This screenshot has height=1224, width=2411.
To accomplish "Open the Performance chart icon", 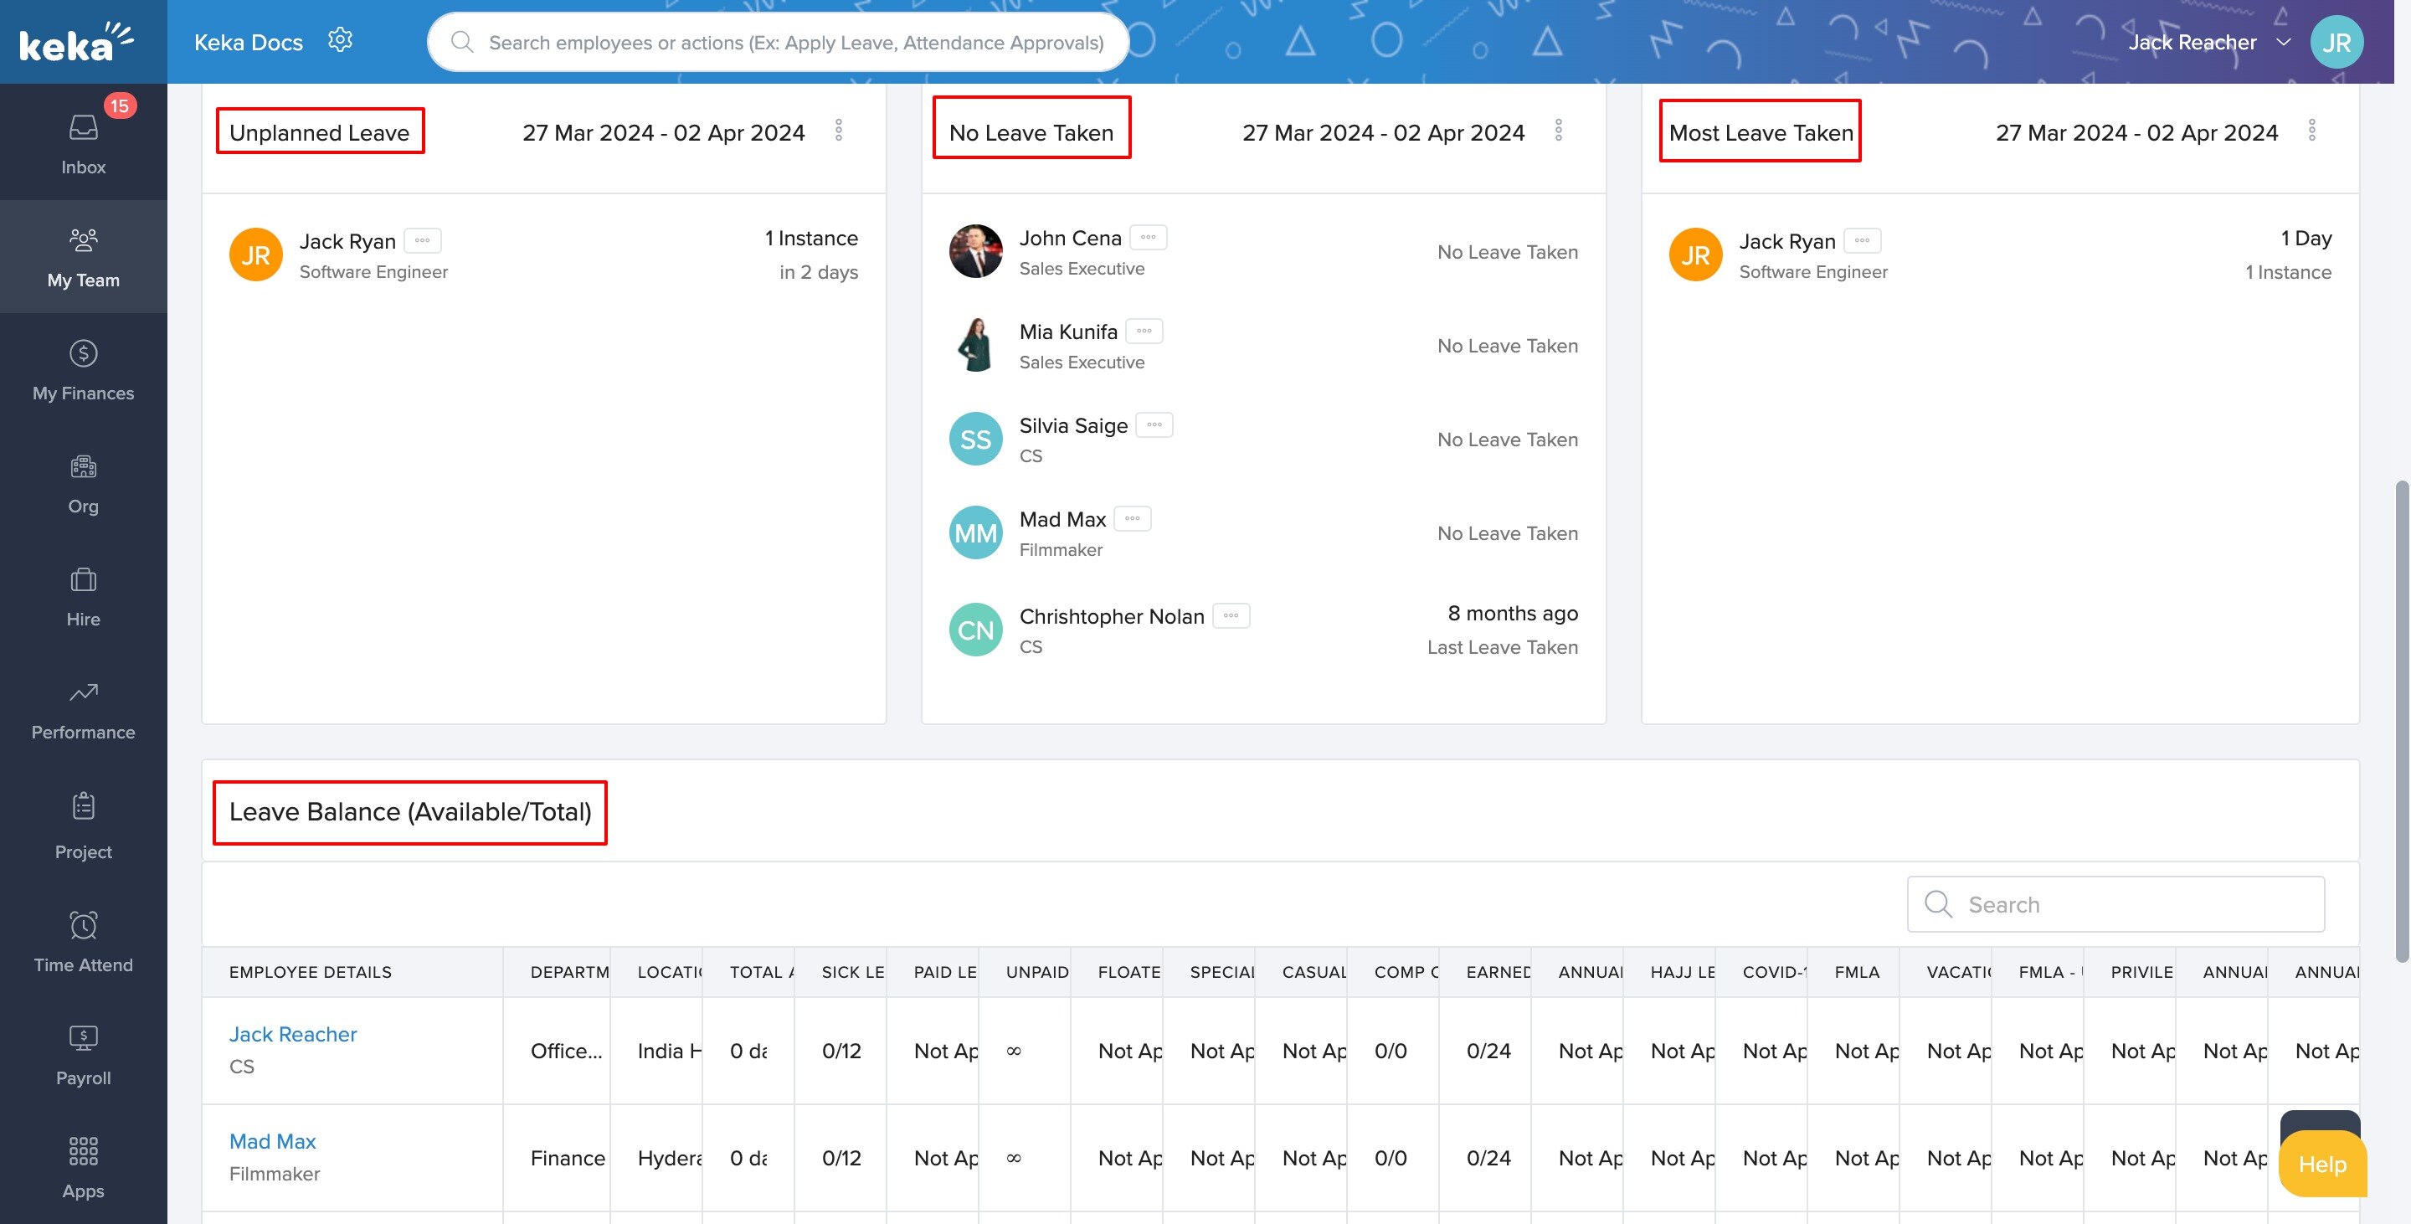I will tap(84, 693).
